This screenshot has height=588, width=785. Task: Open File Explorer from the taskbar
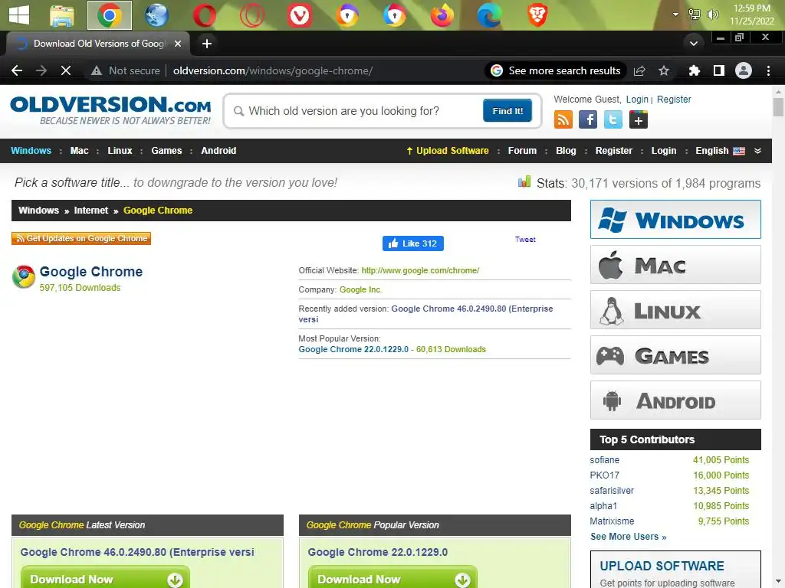tap(62, 15)
